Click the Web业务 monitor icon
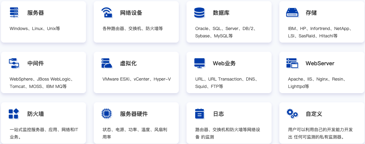 (x=199, y=63)
